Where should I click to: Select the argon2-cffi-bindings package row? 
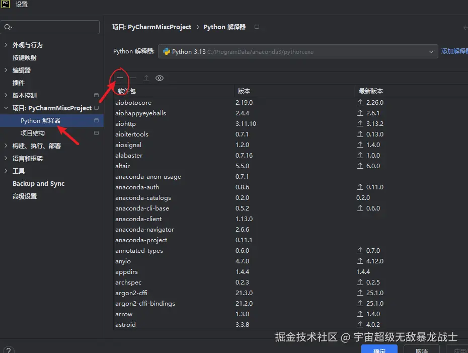[291, 304]
